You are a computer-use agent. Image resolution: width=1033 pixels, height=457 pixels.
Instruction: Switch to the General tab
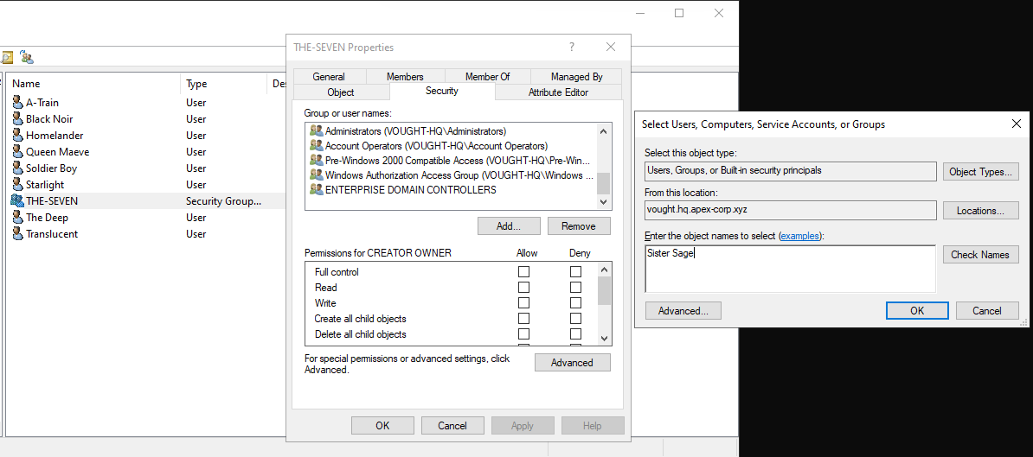tap(329, 76)
